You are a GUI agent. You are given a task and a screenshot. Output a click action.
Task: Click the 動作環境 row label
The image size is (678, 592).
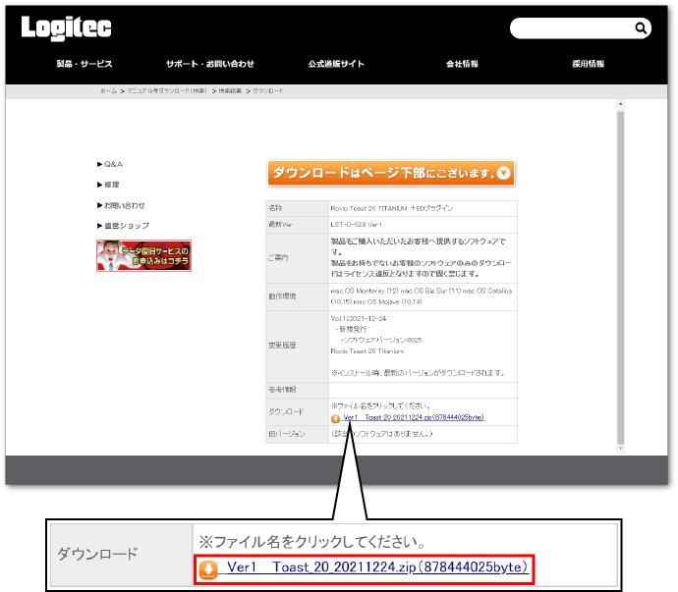(282, 296)
